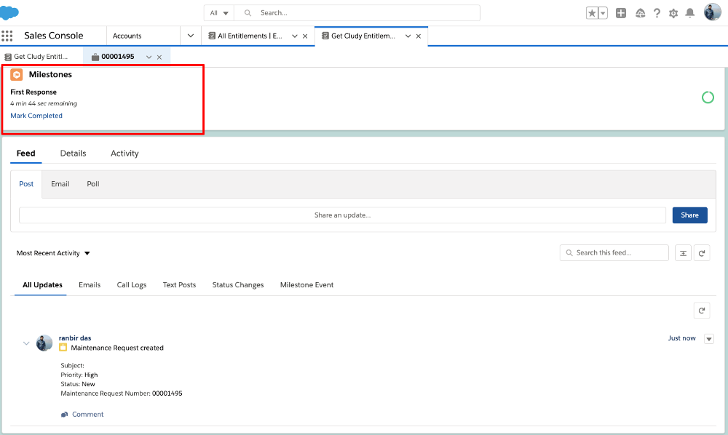Open ranbir das profile picture in feed
This screenshot has height=435, width=728.
click(x=44, y=343)
